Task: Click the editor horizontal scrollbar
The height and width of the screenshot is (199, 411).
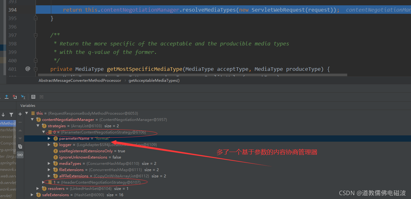Action: pos(192,75)
